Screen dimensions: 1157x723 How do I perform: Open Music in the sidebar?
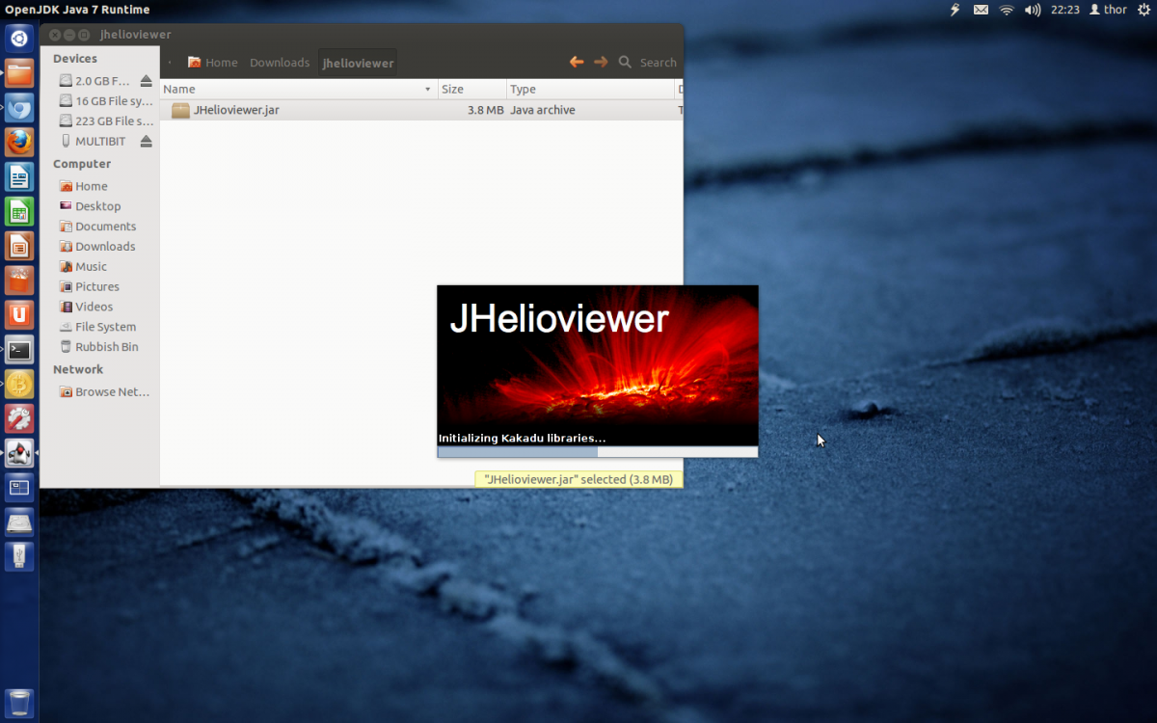point(83,267)
